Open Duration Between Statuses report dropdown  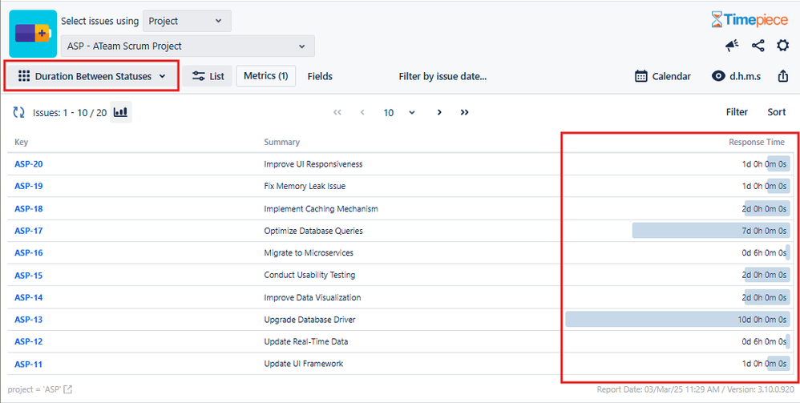tap(92, 76)
